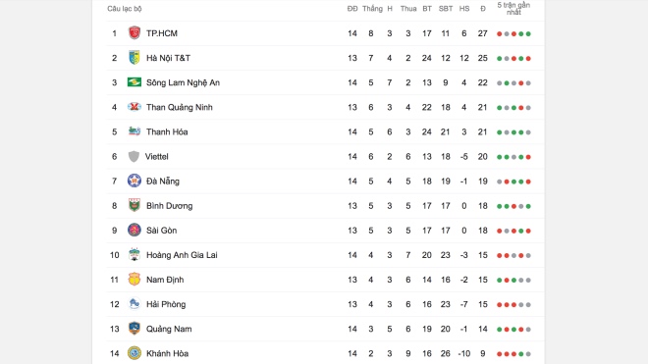The width and height of the screenshot is (648, 364).
Task: Select the Sài Gòn round club badge
Action: (x=135, y=231)
